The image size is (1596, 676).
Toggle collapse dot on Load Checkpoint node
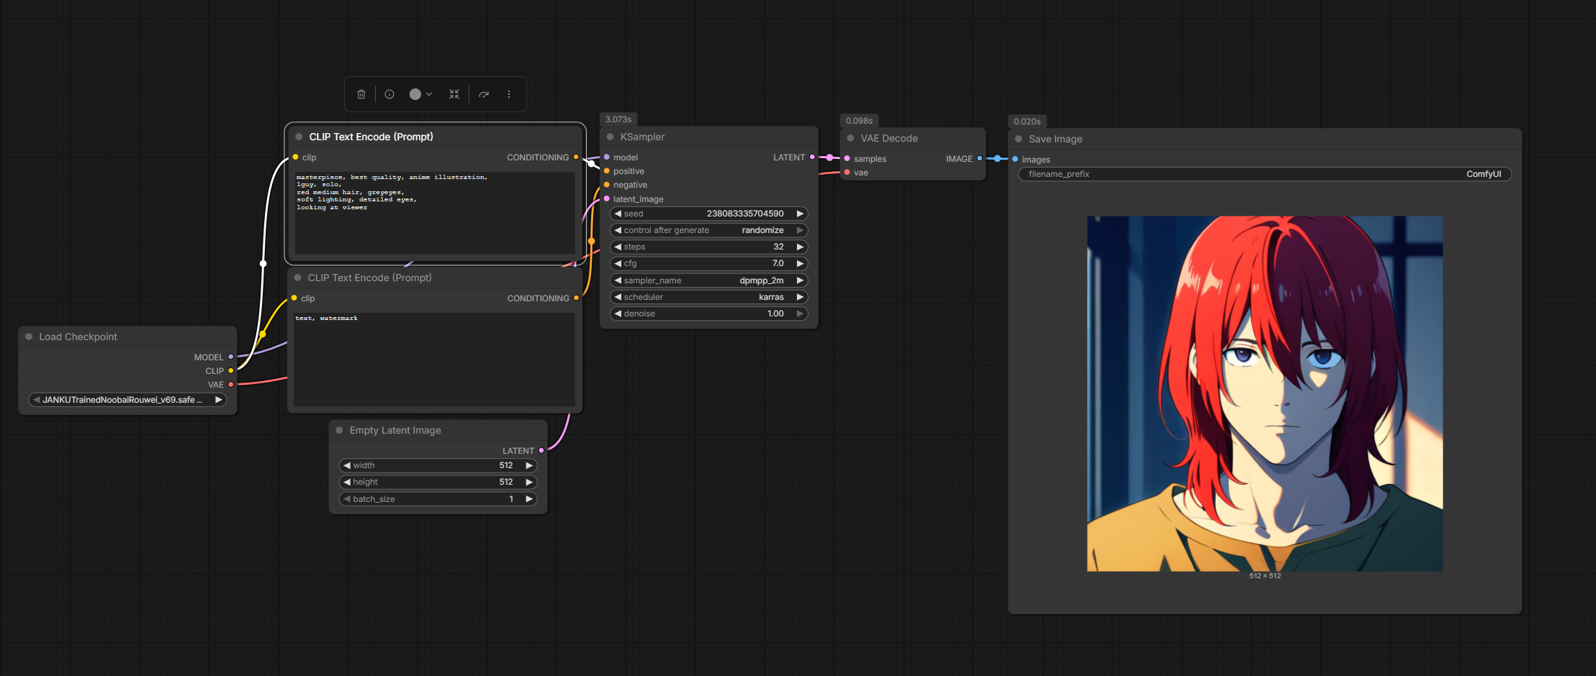point(29,337)
